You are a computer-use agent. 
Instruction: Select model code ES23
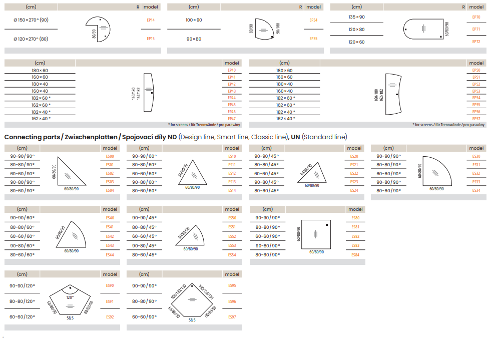[x=354, y=182]
